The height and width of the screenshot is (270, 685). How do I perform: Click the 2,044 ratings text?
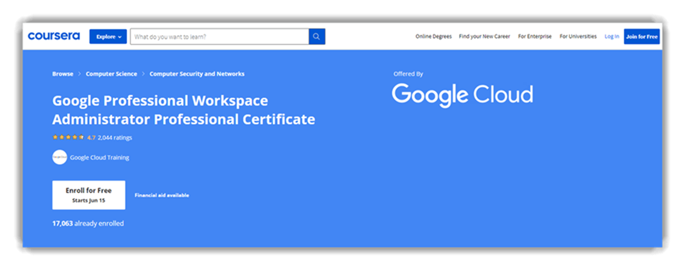[x=115, y=138]
